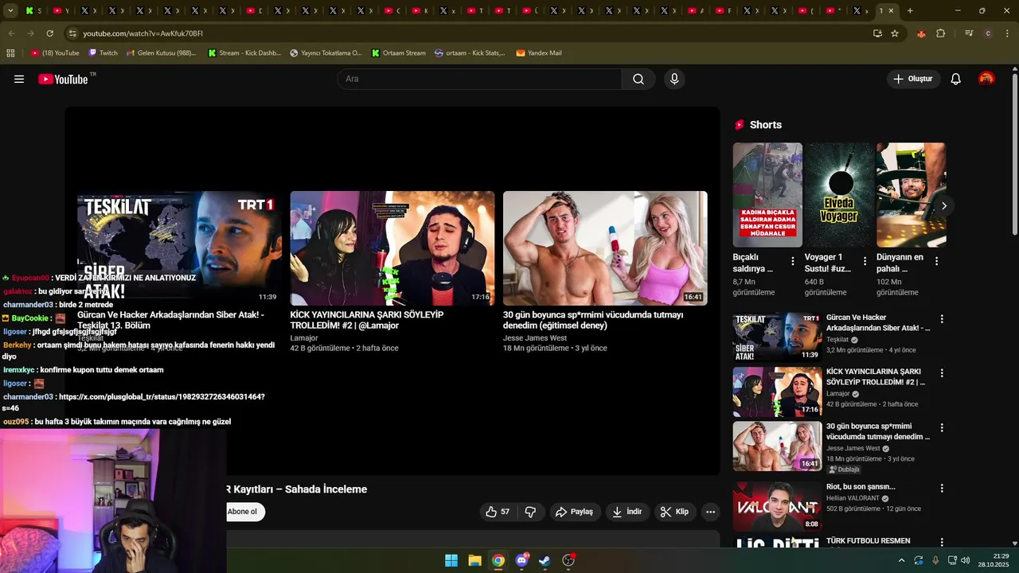Click the Oluştur create button

click(x=913, y=79)
